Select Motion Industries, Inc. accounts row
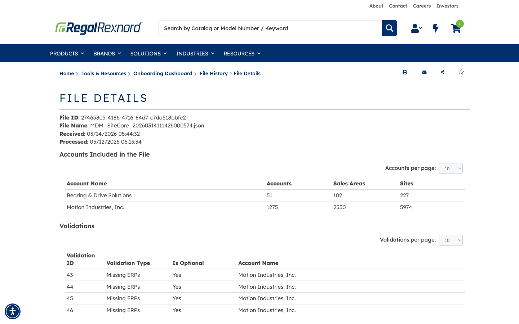Image resolution: width=519 pixels, height=324 pixels. coord(265,207)
